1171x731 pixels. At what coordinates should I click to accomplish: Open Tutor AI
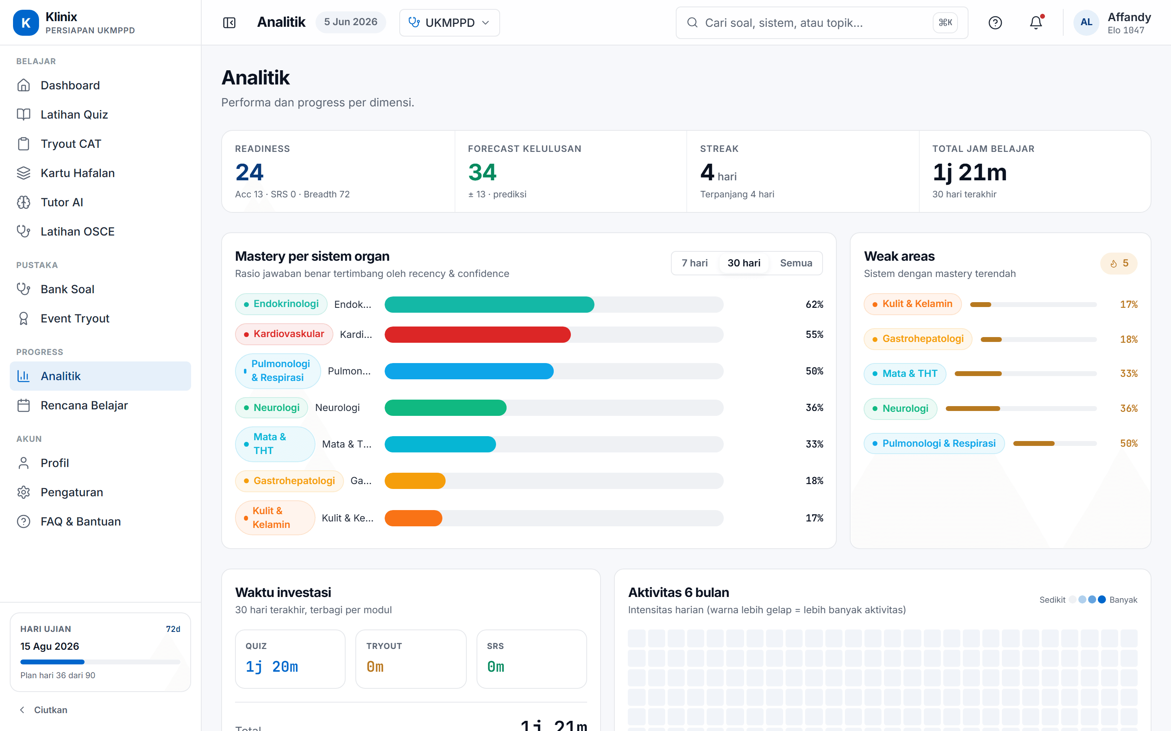pos(100,202)
